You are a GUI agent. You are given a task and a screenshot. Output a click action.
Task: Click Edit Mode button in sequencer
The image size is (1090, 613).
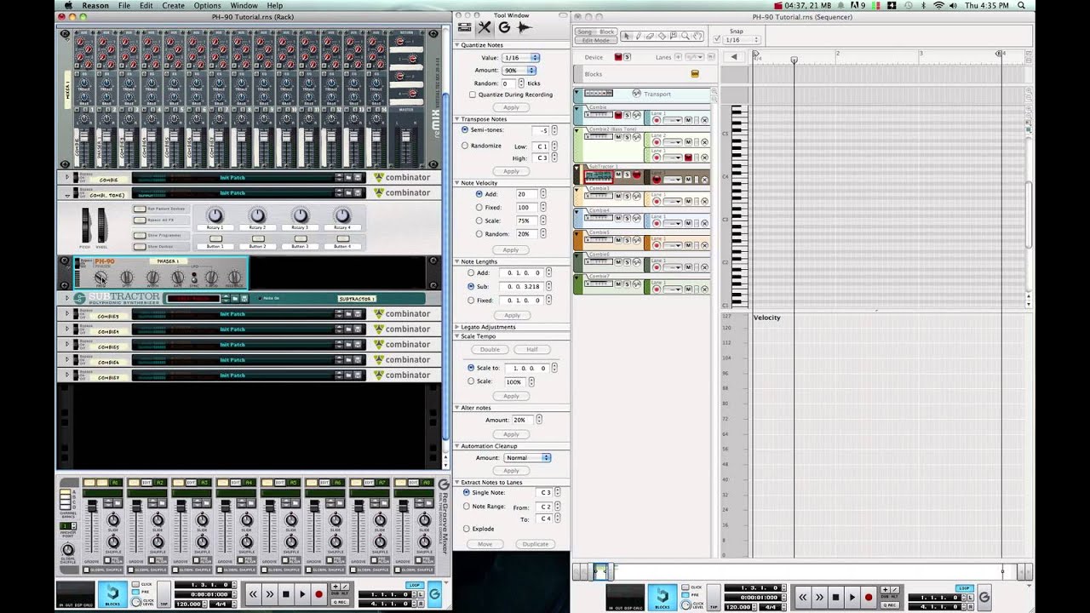(596, 40)
